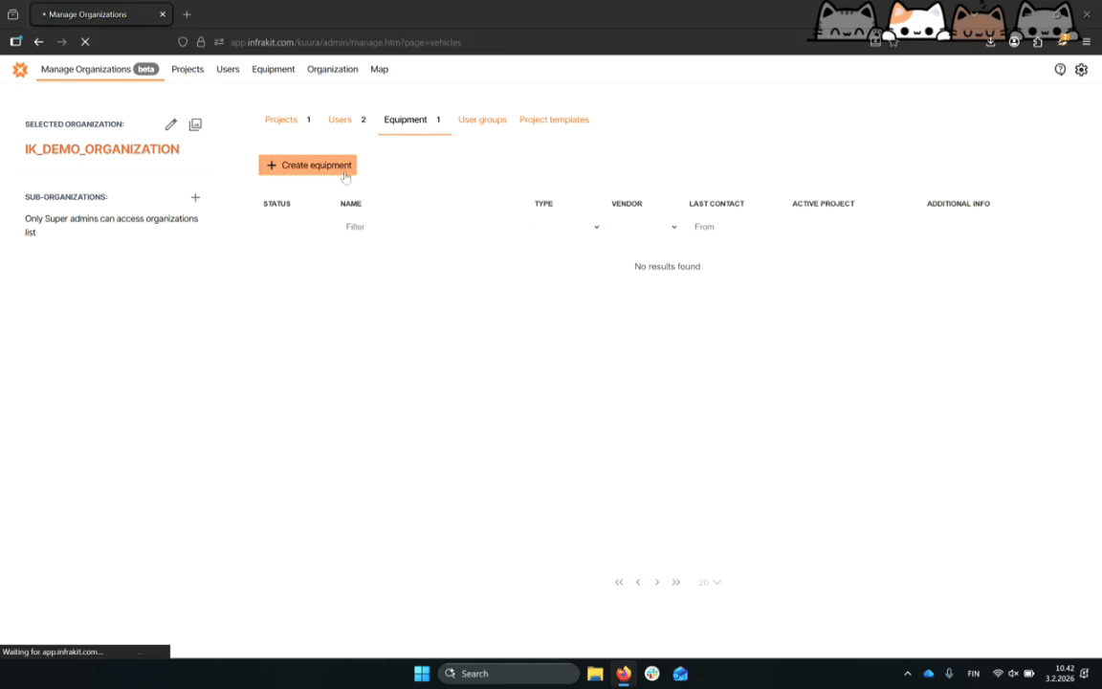Click the NAME column header
1102x689 pixels.
[x=351, y=204]
